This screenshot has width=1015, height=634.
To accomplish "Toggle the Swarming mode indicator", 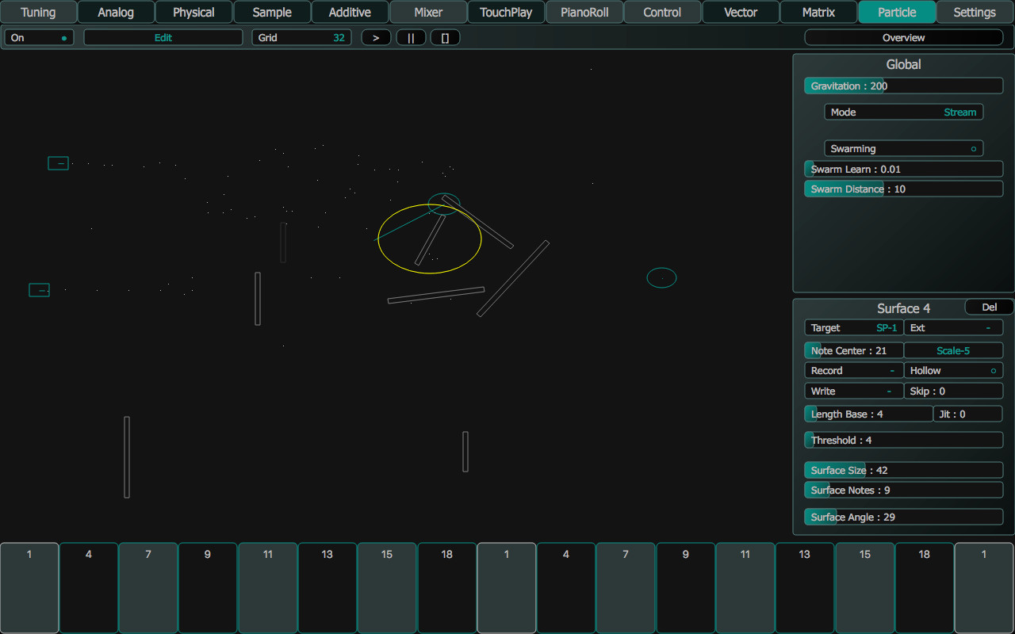I will click(x=903, y=148).
